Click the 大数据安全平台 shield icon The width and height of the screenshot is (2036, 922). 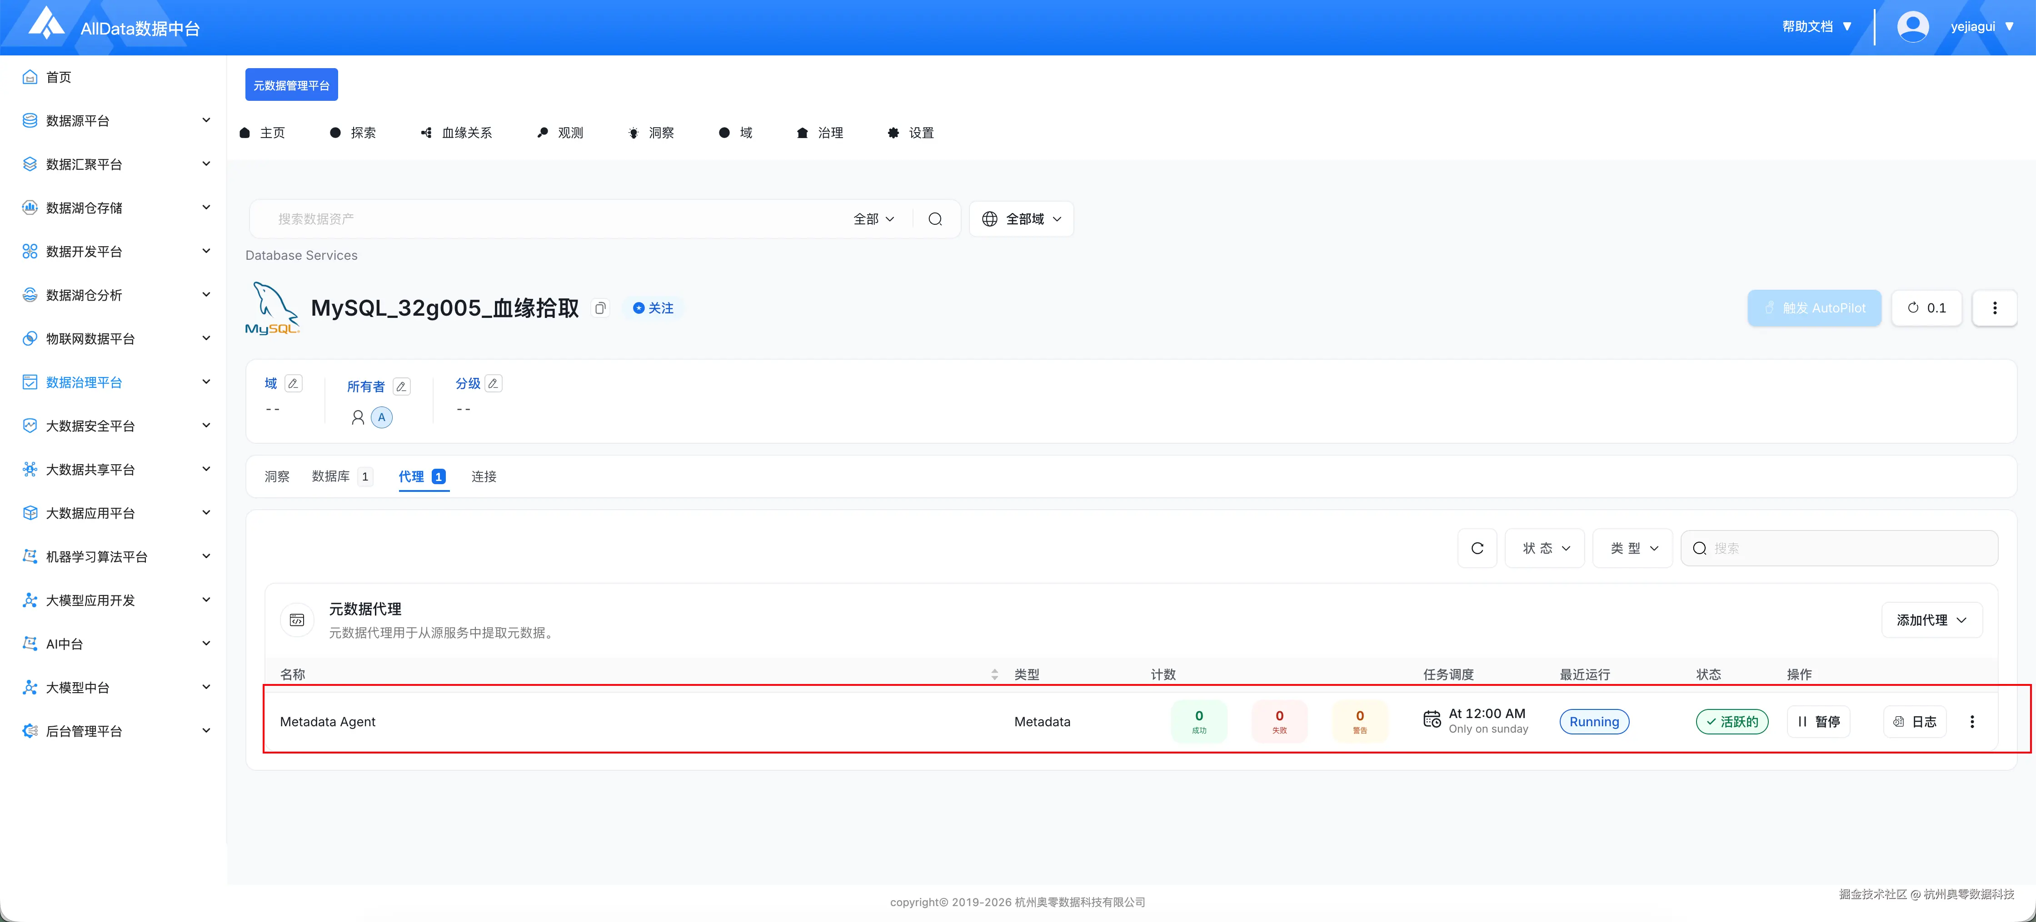(30, 425)
